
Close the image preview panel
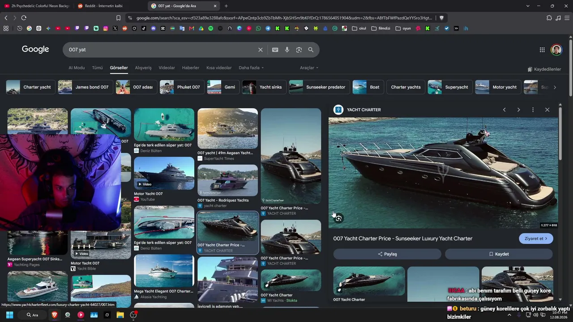point(547,110)
